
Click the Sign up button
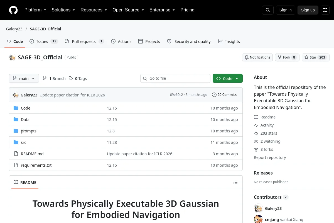308,10
